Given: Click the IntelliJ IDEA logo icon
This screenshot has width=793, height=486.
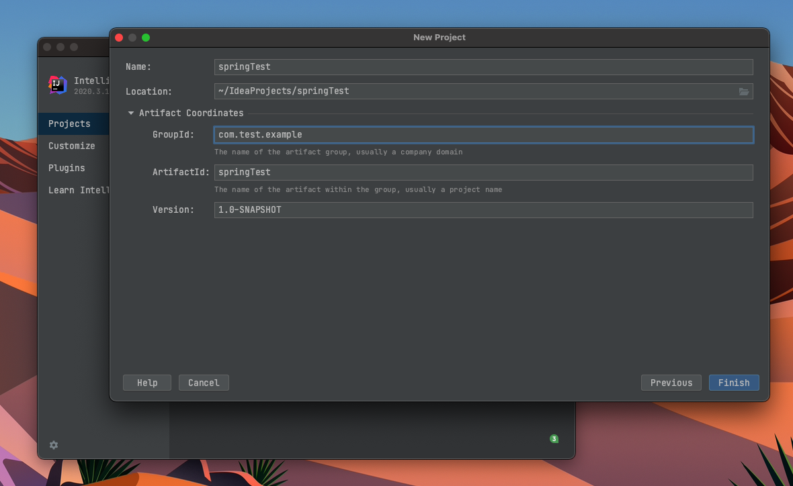Looking at the screenshot, I should 58,85.
